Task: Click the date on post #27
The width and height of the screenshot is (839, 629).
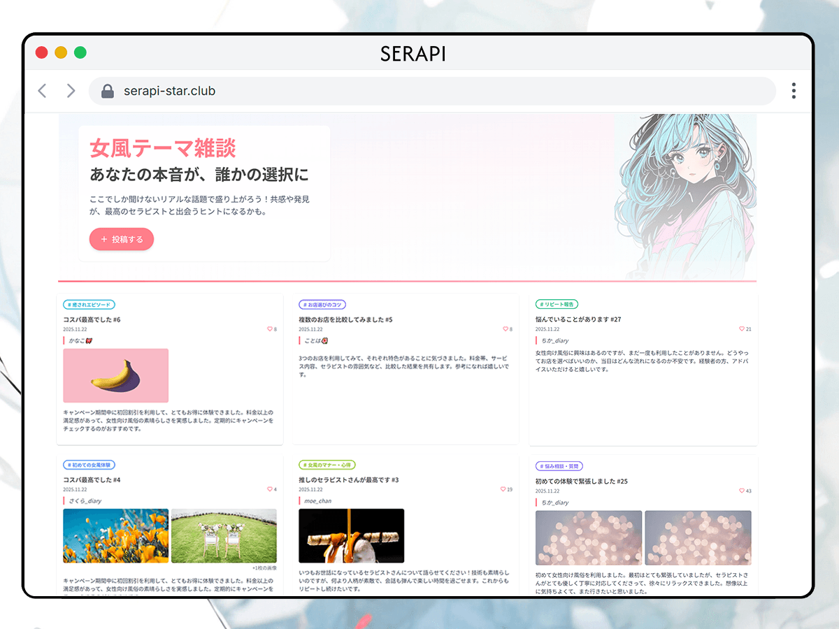Action: coord(547,329)
